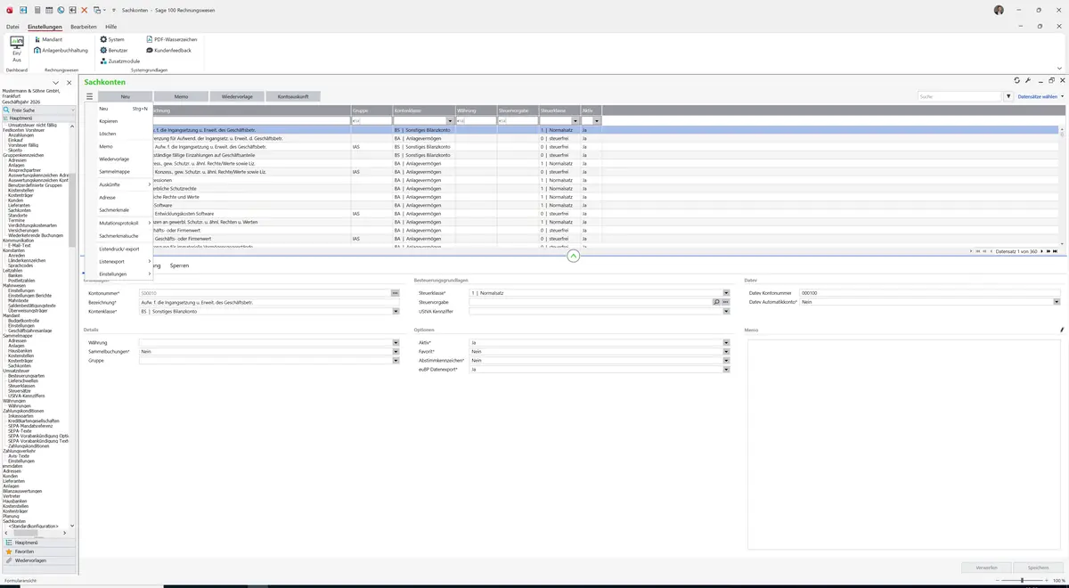Screen dimensions: 1069x588
Task: Click the calendar icon in quick access toolbar
Action: click(48, 10)
